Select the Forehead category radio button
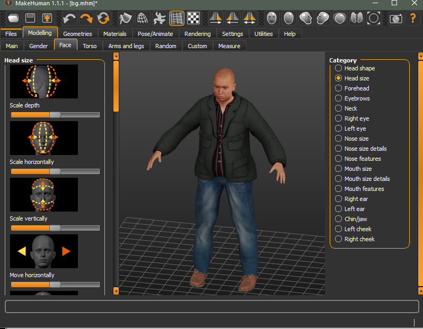 point(339,88)
